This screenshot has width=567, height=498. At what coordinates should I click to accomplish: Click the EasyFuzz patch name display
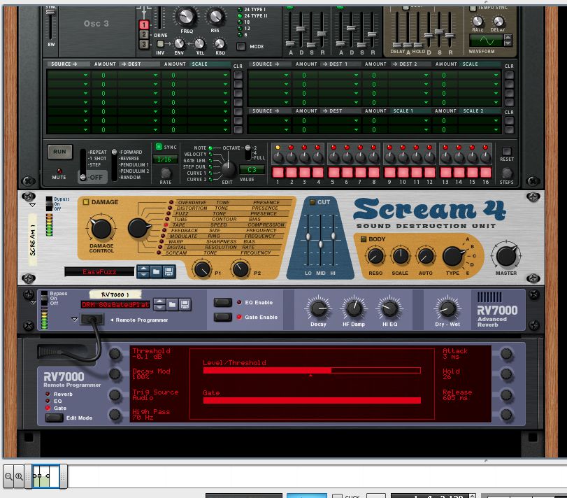pos(99,271)
